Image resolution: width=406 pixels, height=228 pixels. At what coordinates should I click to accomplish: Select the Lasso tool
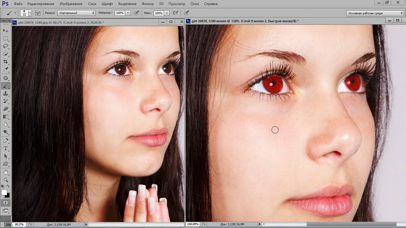[x=6, y=46]
